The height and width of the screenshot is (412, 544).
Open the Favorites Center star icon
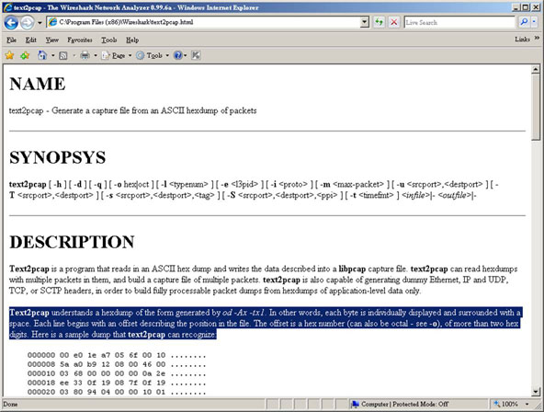point(9,55)
